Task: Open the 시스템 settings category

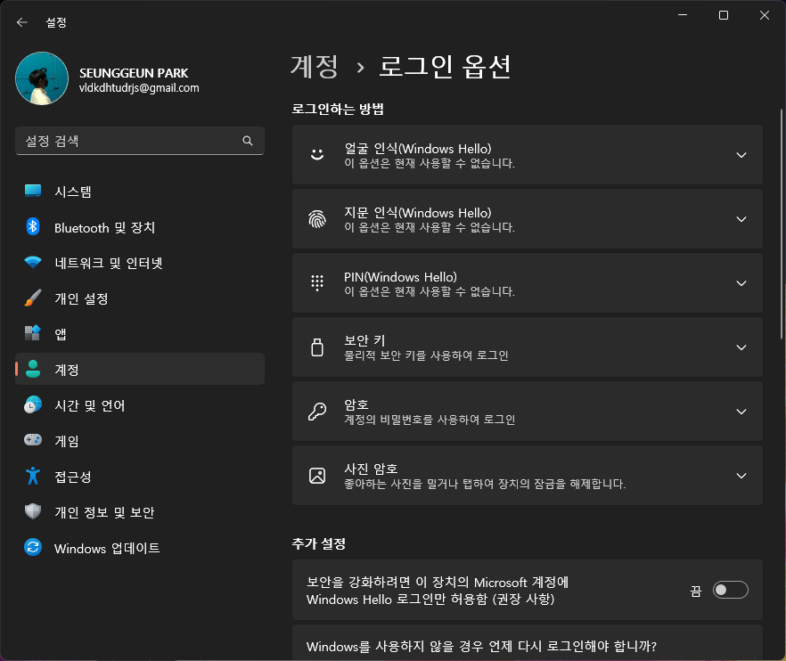Action: pos(140,191)
